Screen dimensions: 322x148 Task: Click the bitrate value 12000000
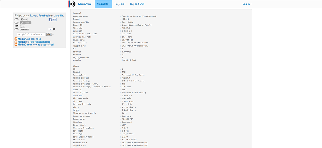tap(126, 51)
